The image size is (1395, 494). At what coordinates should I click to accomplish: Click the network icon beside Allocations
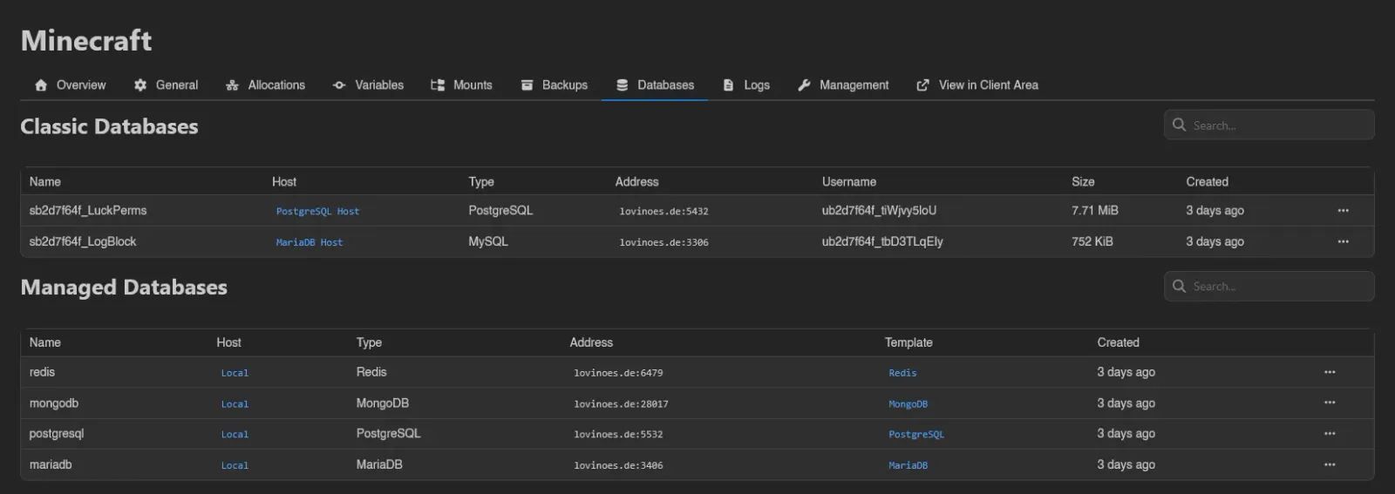(x=232, y=85)
